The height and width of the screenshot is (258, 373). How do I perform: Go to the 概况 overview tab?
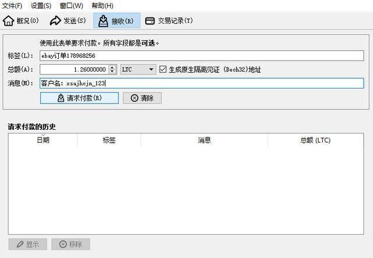(x=21, y=21)
